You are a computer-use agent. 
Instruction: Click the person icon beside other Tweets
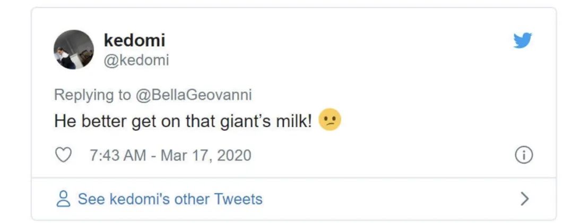63,199
